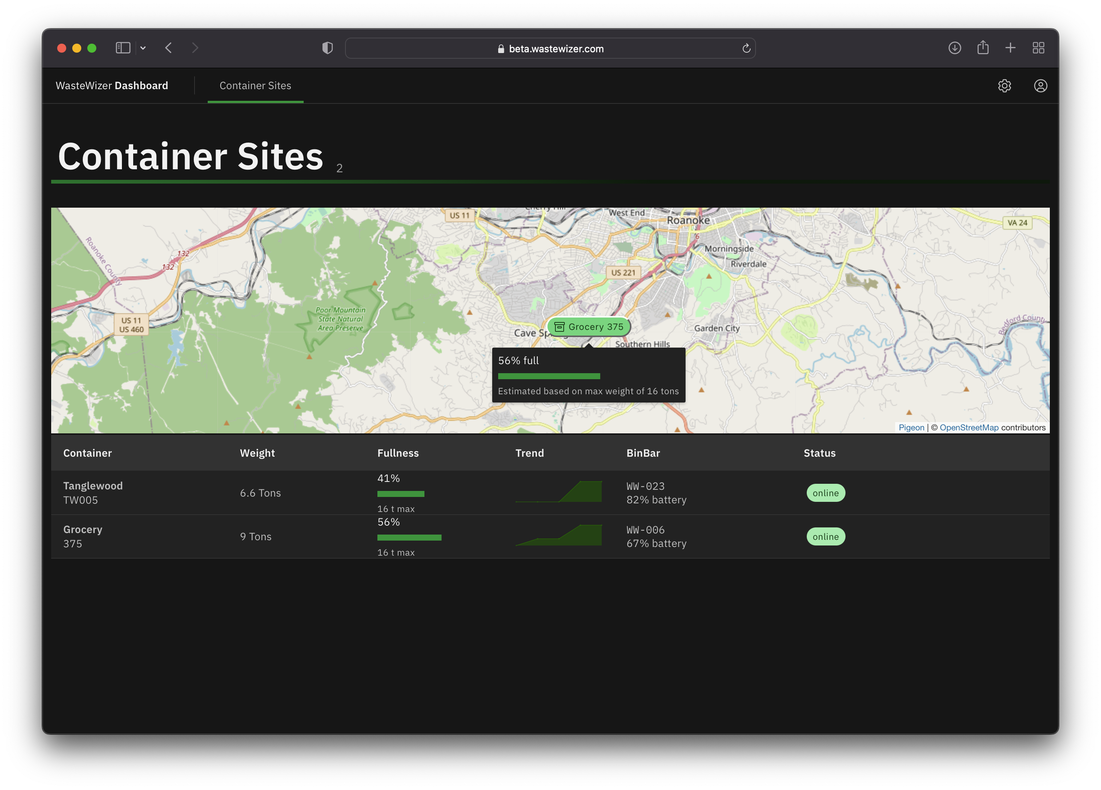This screenshot has height=790, width=1101.
Task: Reload the page using the refresh icon
Action: point(746,49)
